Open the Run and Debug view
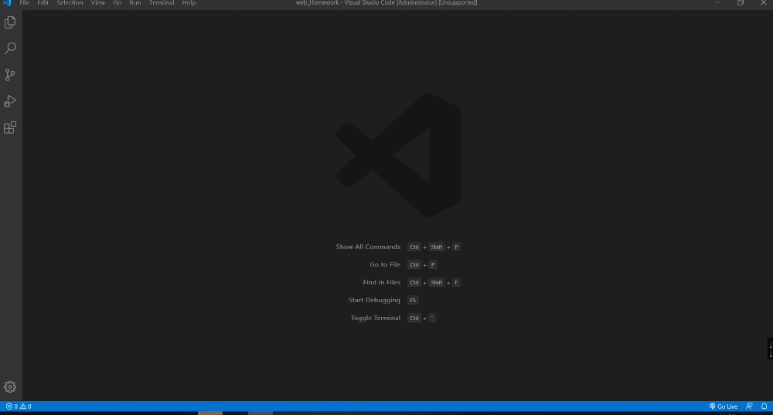The height and width of the screenshot is (415, 773). 10,101
